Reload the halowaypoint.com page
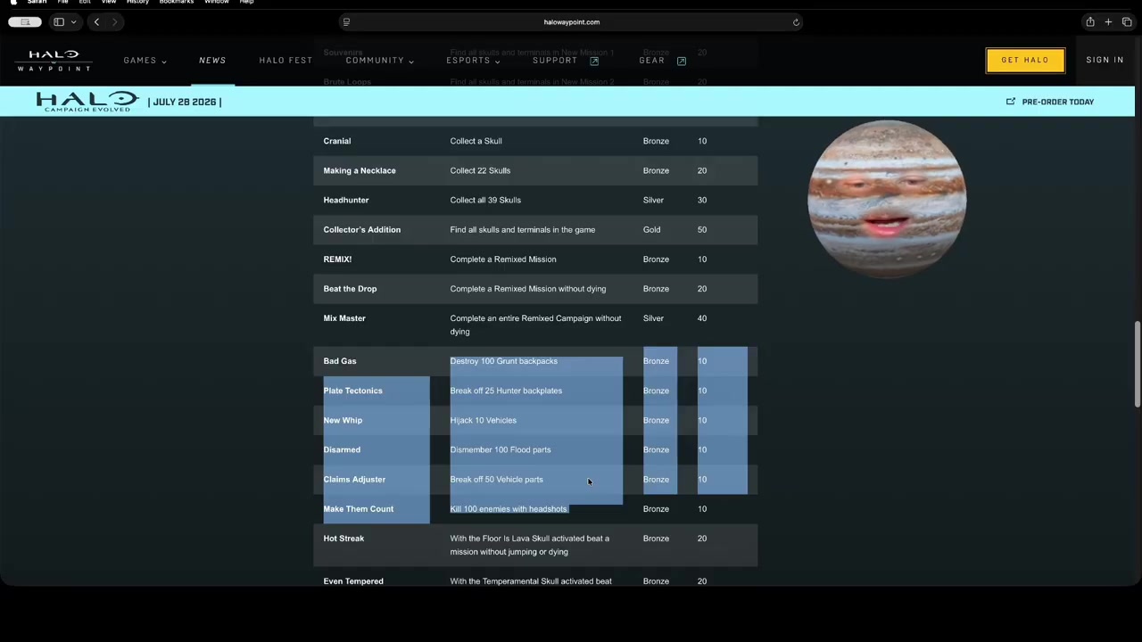The width and height of the screenshot is (1142, 642). tap(796, 22)
